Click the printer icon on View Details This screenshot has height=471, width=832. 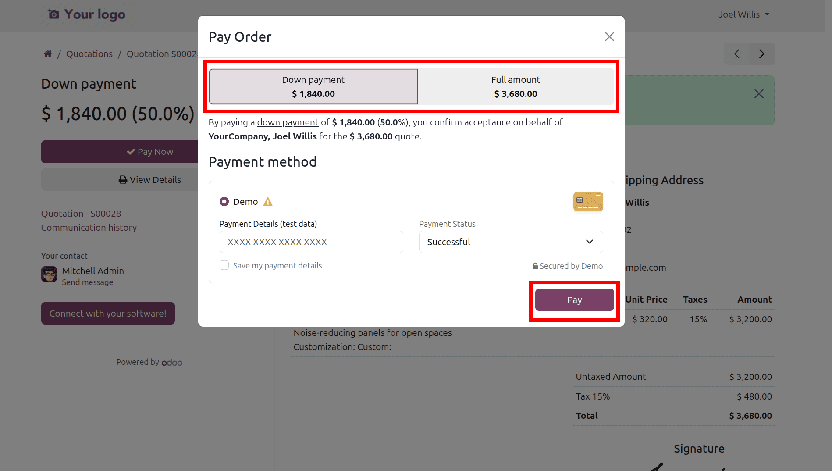click(123, 179)
